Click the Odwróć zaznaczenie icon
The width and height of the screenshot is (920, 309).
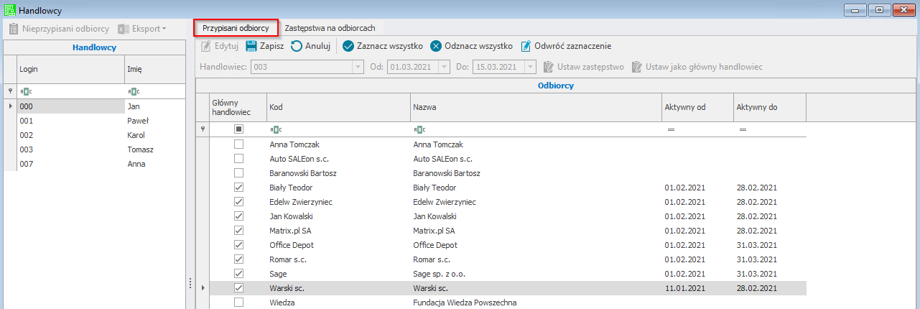pyautogui.click(x=526, y=46)
